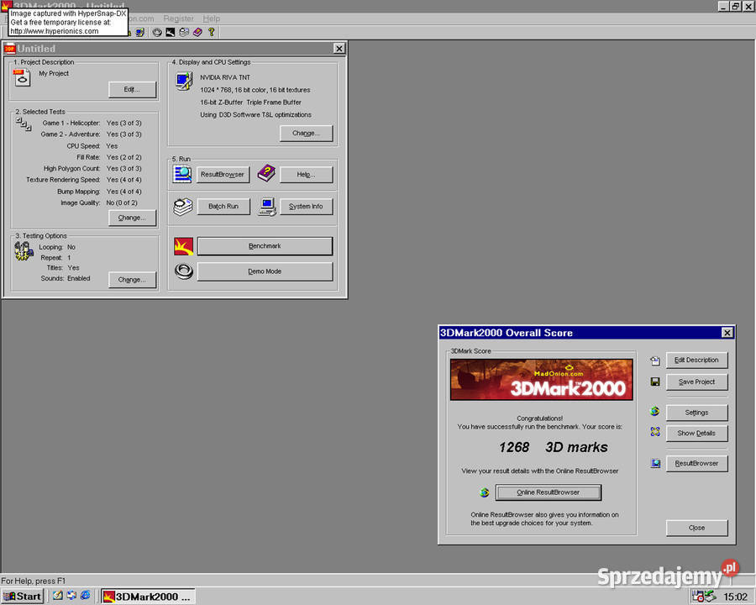
Task: Click the project document icon in Project Description
Action: point(22,77)
